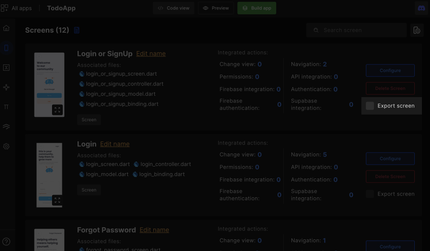Click login_or_signup_controller.dart file name
This screenshot has height=251, width=430.
pyautogui.click(x=125, y=84)
